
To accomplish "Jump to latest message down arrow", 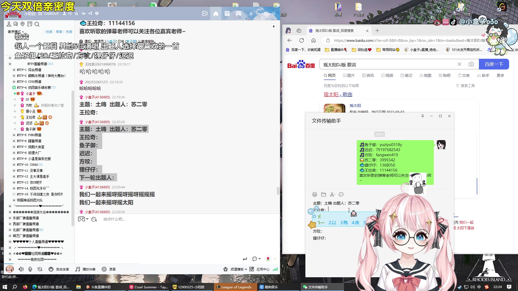I will [274, 26].
